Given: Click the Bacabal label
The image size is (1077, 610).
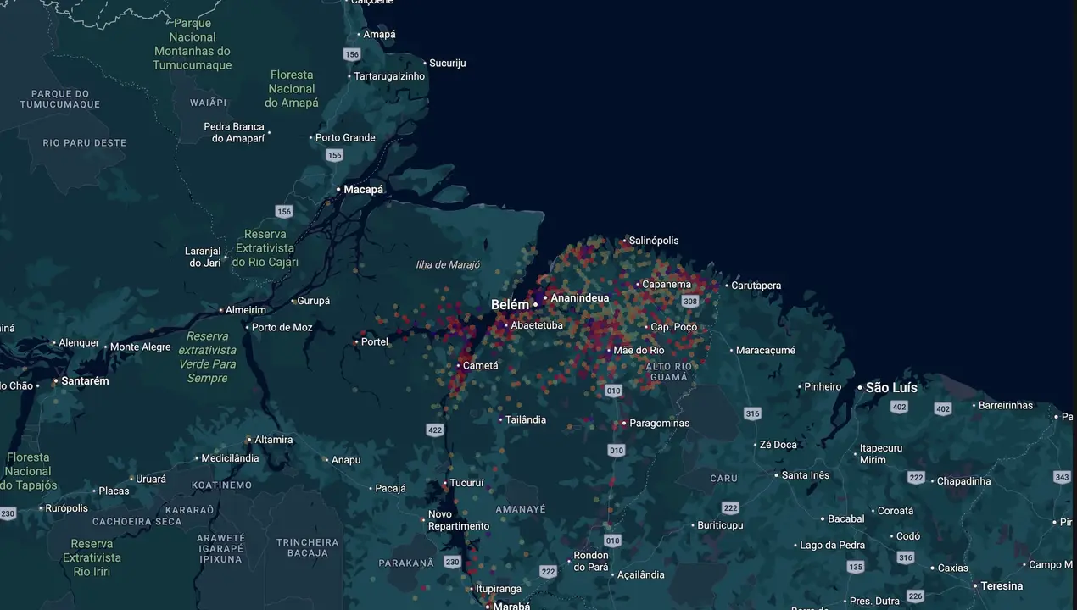Looking at the screenshot, I should click(846, 519).
